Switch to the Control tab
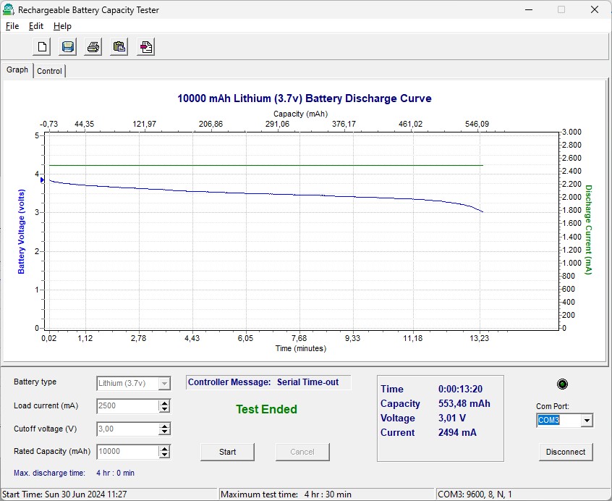612x501 pixels. click(49, 71)
